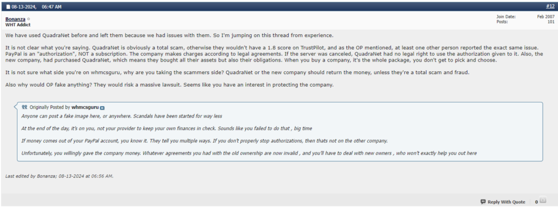558x207 pixels.
Task: Click the whmcsguru name in the quote
Action: (x=85, y=107)
